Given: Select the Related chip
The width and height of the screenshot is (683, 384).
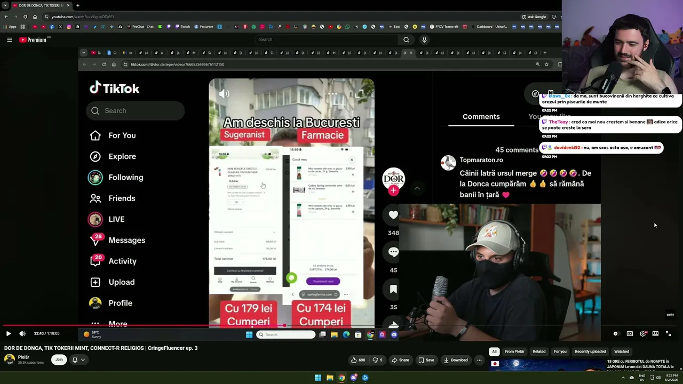Looking at the screenshot, I should [x=539, y=351].
